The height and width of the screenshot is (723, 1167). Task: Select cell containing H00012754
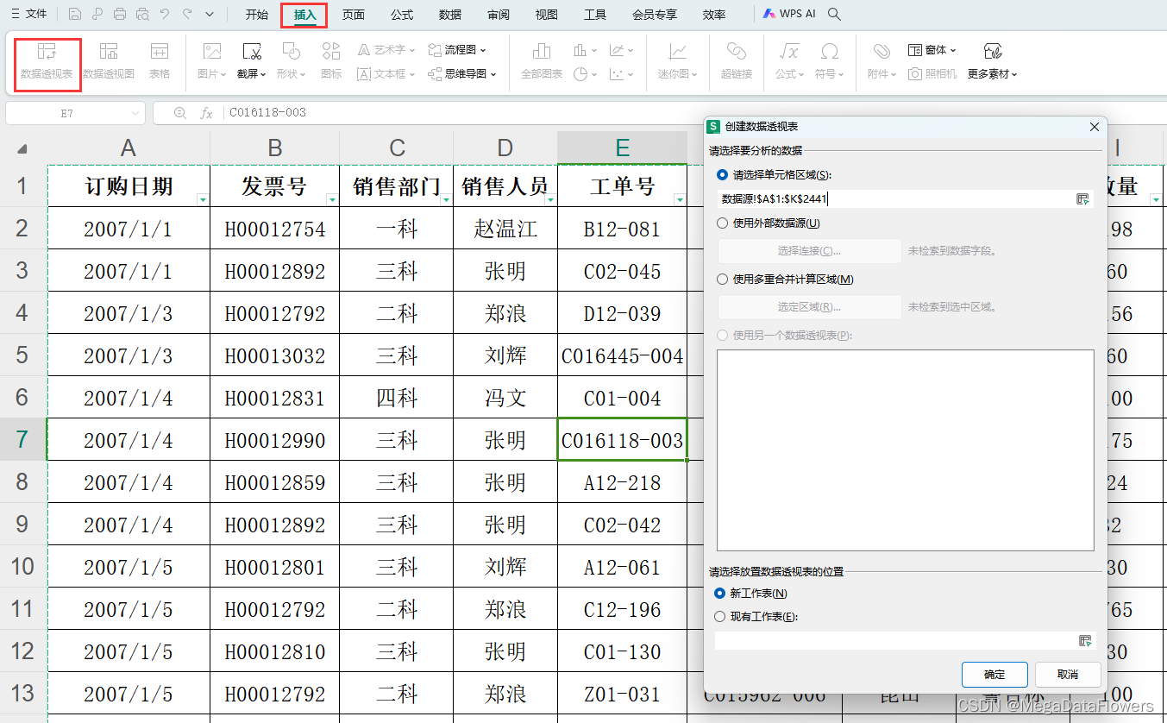[x=275, y=229]
